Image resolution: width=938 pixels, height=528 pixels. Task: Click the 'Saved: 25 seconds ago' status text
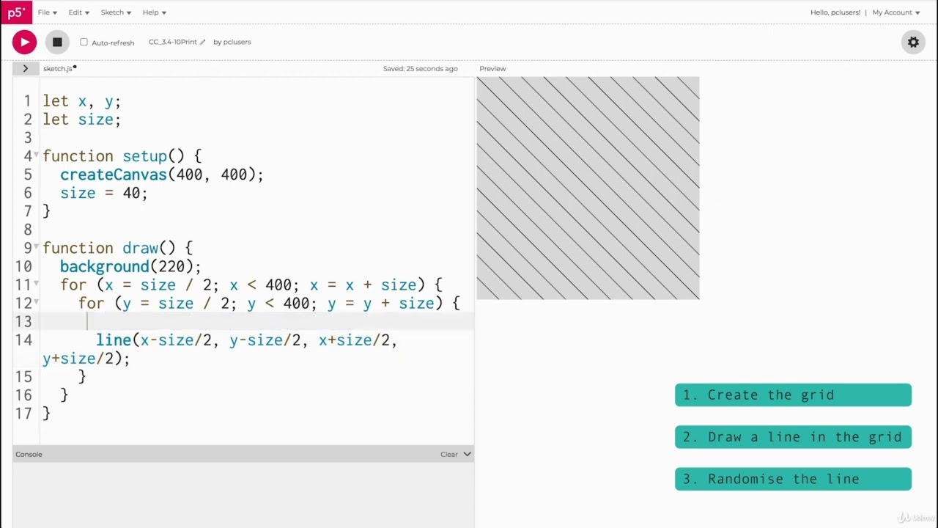click(420, 68)
